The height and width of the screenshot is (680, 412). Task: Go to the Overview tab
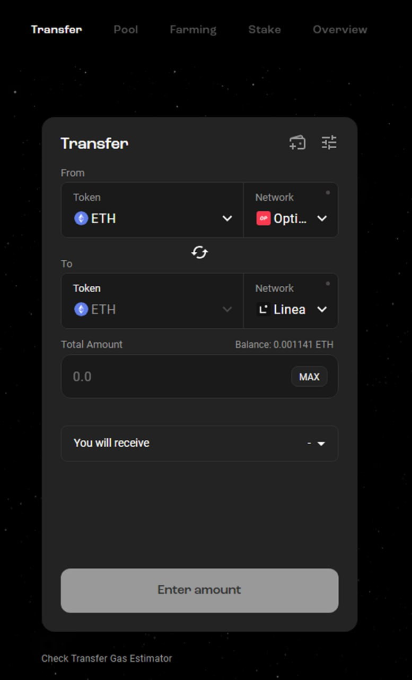pyautogui.click(x=340, y=29)
